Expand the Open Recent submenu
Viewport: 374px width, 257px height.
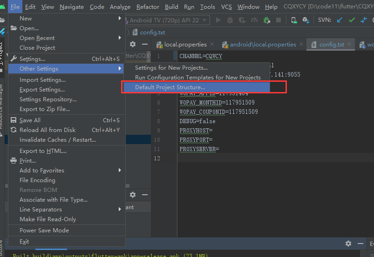67,38
